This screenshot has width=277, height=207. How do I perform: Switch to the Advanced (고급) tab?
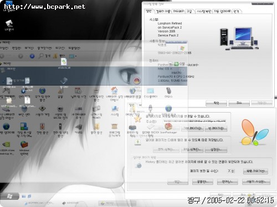189,12
